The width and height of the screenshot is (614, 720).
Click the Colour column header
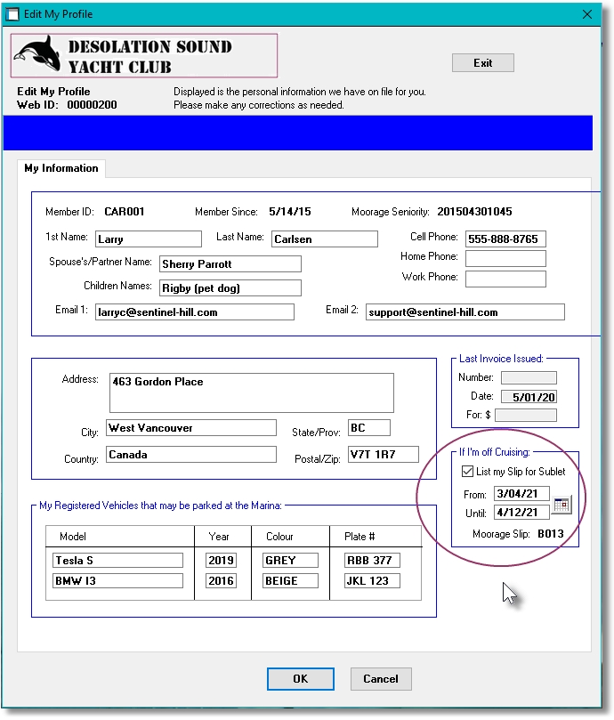279,537
